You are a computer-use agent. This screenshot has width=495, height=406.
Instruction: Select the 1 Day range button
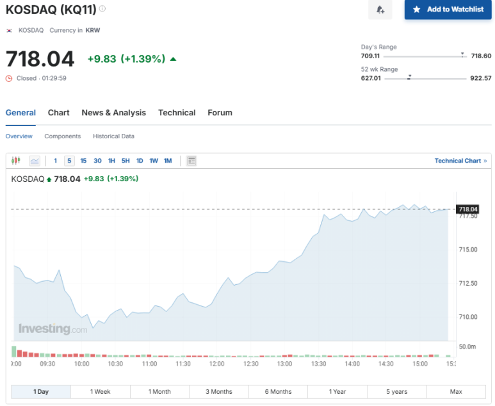tap(41, 392)
